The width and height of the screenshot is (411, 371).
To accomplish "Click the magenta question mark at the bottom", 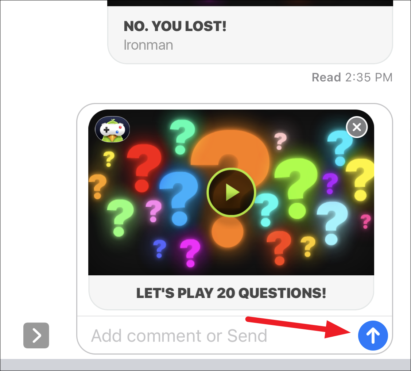I will [190, 253].
